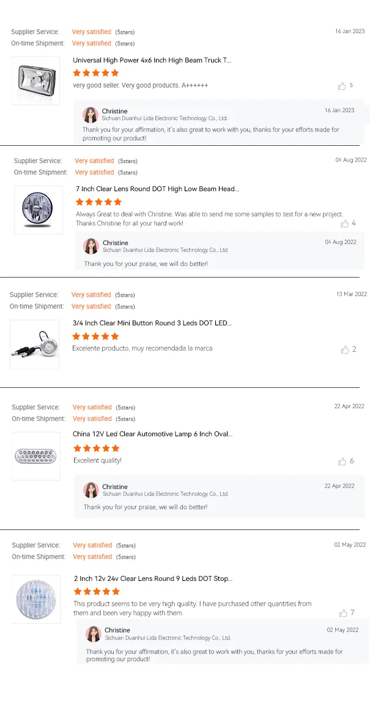Like the 2 Inch 9 Leds review

(343, 613)
